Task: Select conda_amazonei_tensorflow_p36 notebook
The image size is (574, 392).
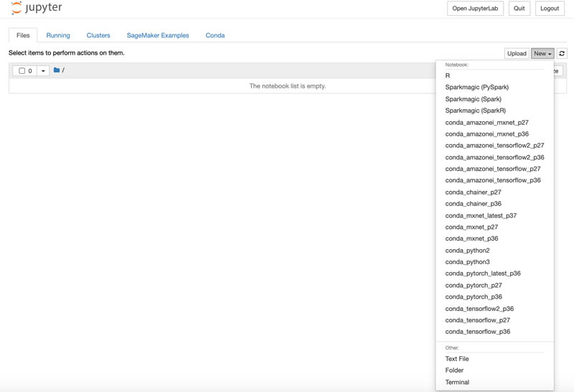Action: (494, 180)
